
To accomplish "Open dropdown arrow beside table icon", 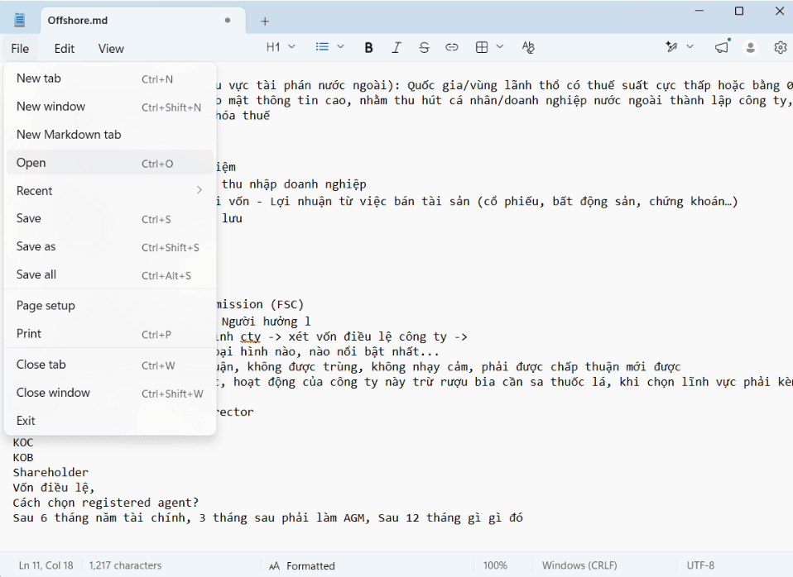I will coord(500,47).
